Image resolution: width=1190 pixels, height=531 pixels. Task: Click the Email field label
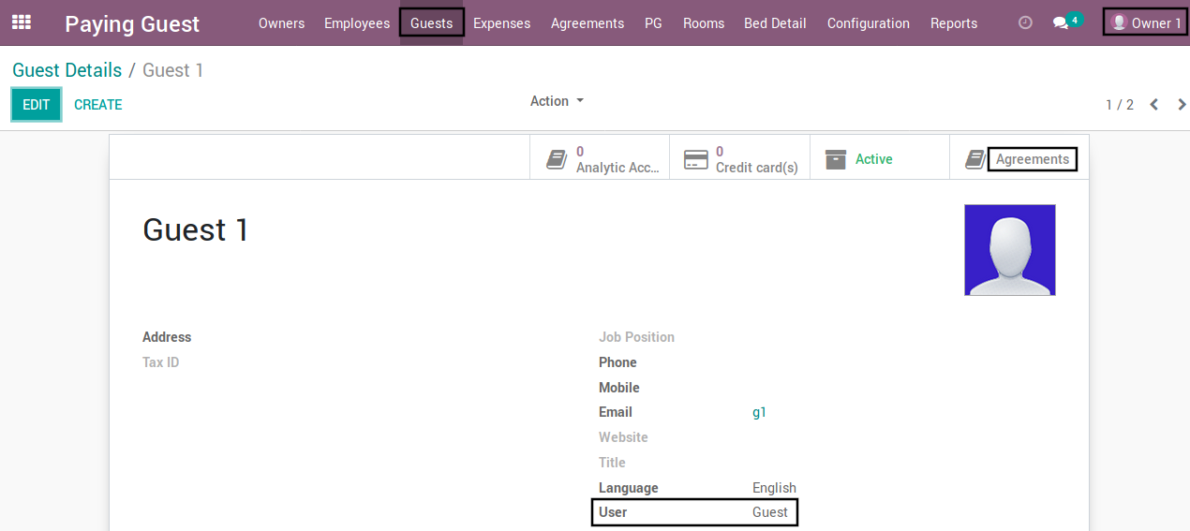pos(616,412)
